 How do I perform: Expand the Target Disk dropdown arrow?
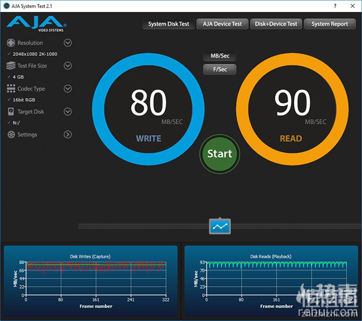[68, 111]
